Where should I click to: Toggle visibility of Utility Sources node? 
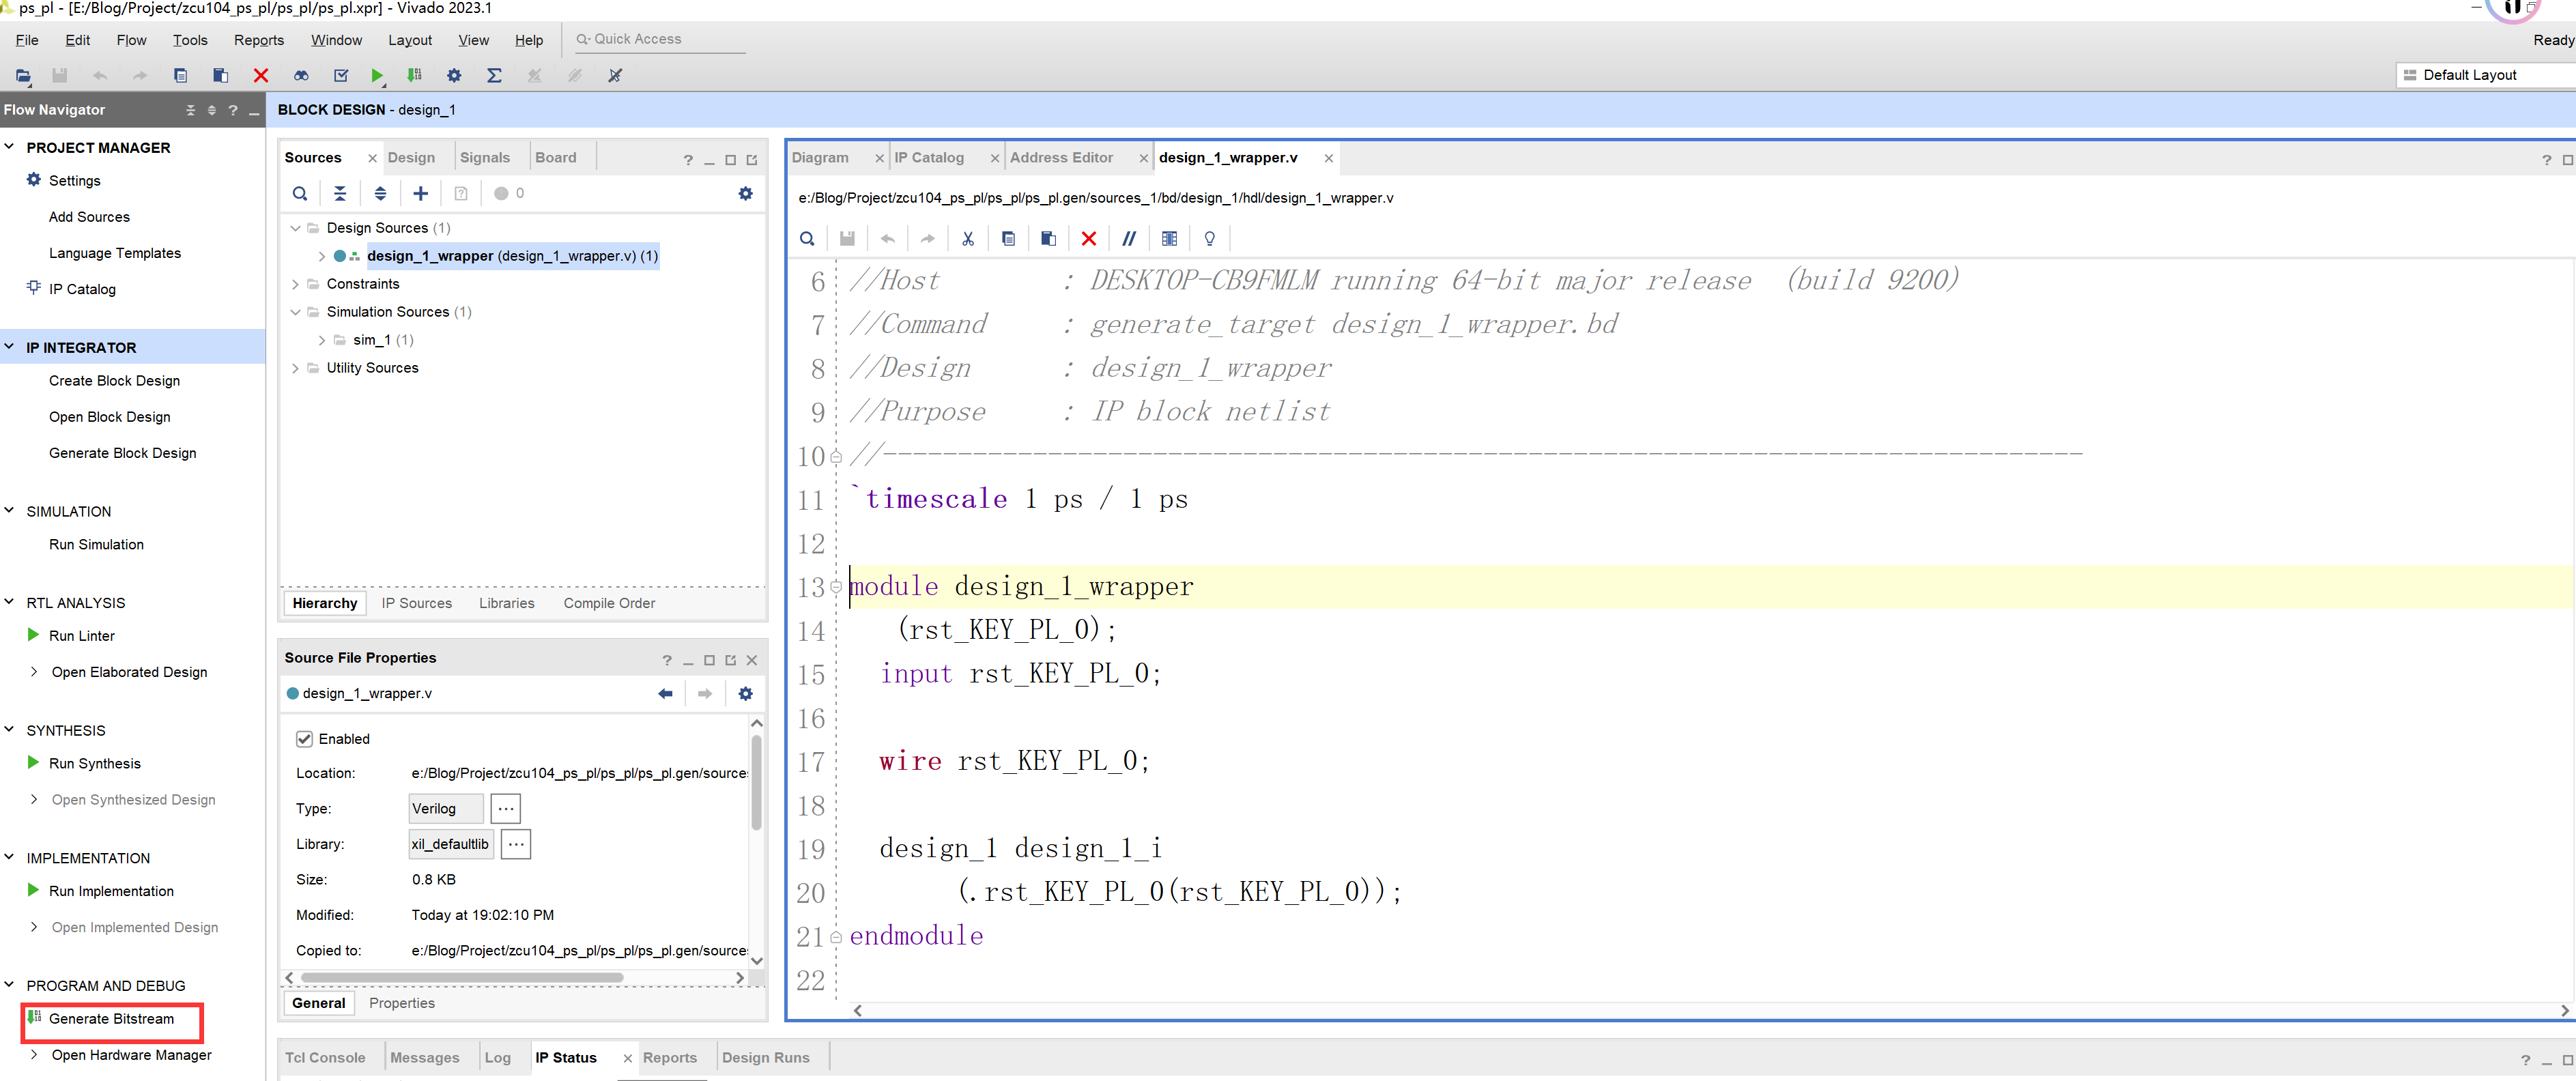pyautogui.click(x=298, y=368)
